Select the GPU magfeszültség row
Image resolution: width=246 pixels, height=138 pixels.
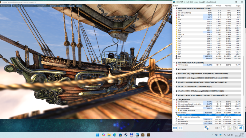pos(209,108)
